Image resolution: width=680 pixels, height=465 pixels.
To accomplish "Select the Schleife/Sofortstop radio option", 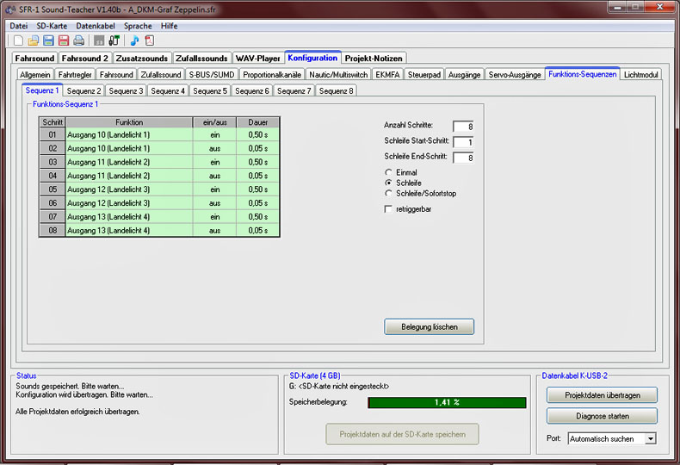I will (x=388, y=194).
